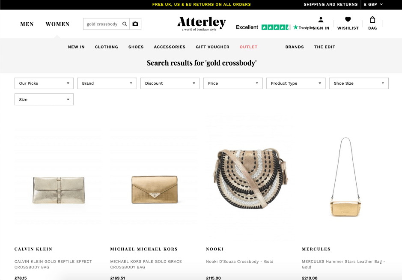Screen dimensions: 402x280
Task: Expand the Discount filter dropdown
Action: (170, 83)
